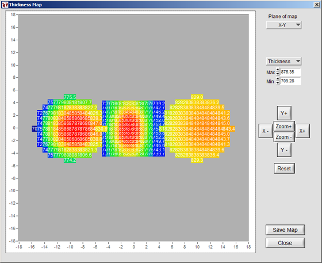The height and width of the screenshot is (263, 322).
Task: Zoom out with the Zoom - button
Action: point(284,137)
